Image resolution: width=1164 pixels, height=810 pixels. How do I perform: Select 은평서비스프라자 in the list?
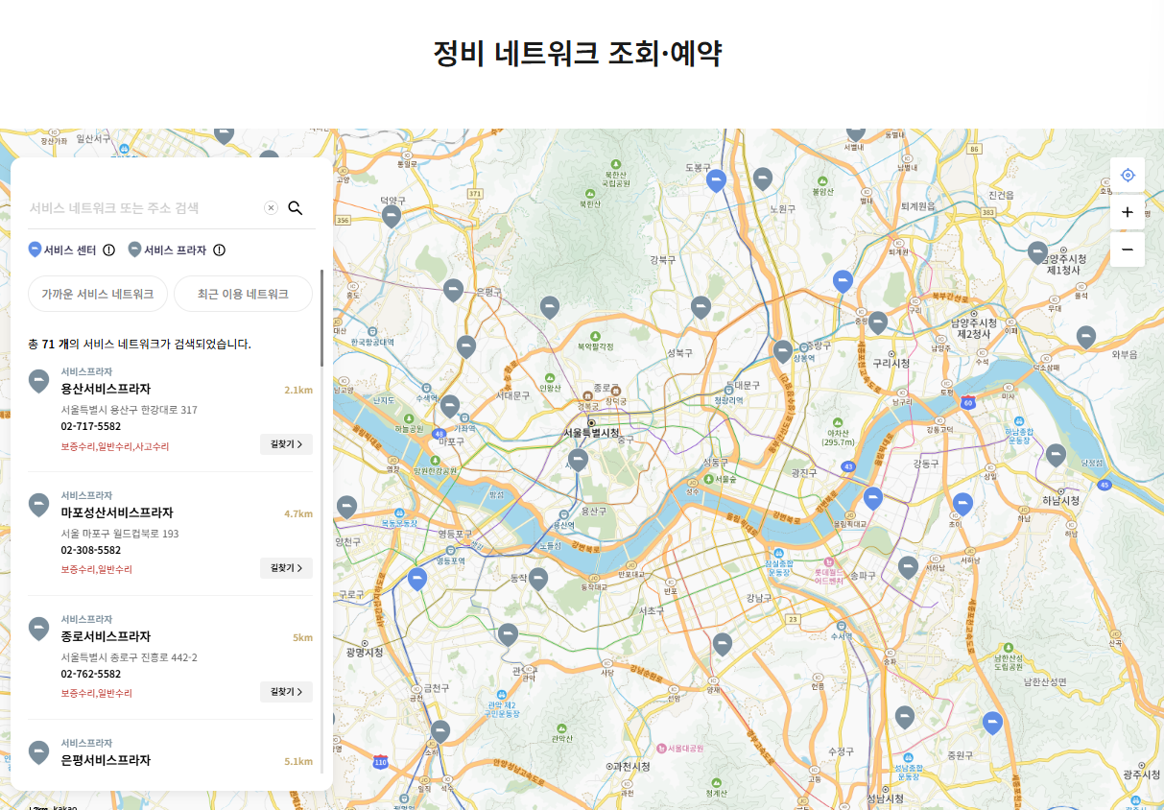click(106, 761)
